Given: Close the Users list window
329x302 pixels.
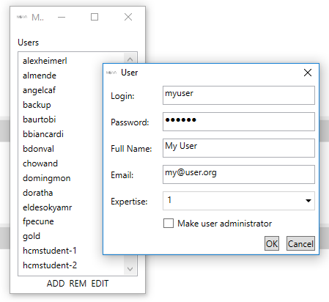Looking at the screenshot, I should point(128,17).
